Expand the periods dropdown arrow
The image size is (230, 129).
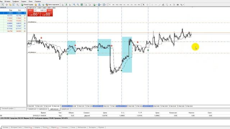click(101, 5)
